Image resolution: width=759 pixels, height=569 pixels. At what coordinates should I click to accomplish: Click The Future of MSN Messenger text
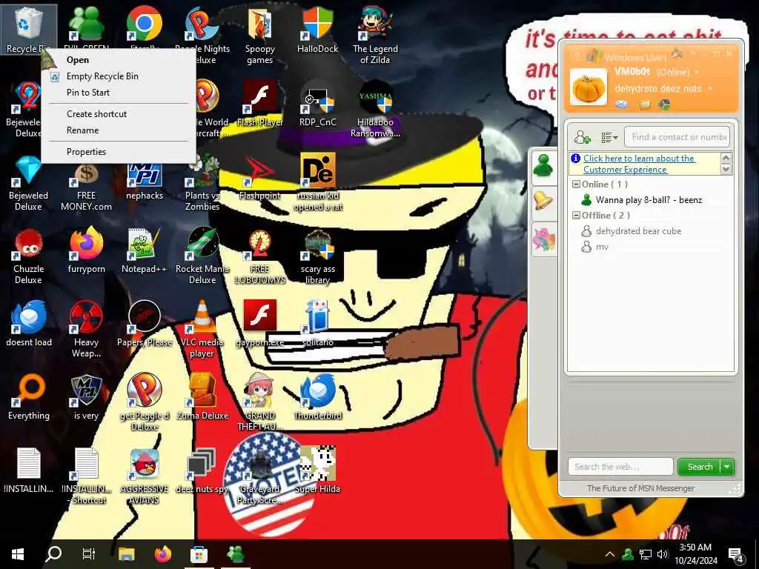[640, 488]
